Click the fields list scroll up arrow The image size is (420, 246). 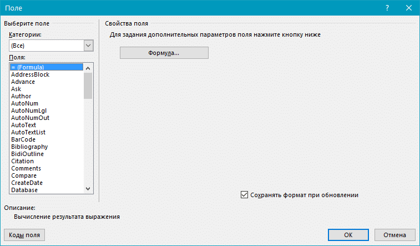[x=88, y=67]
